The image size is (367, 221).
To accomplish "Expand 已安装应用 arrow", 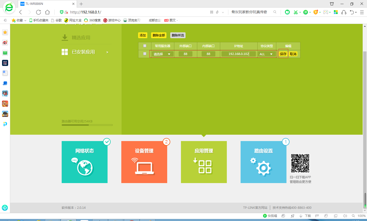I will coord(107,52).
